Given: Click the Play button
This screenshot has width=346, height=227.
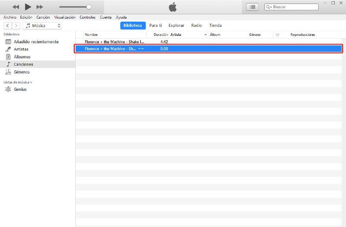Looking at the screenshot, I should point(28,7).
